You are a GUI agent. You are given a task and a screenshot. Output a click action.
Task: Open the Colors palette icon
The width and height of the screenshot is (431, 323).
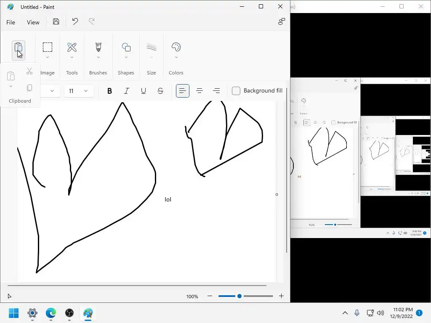coord(176,47)
